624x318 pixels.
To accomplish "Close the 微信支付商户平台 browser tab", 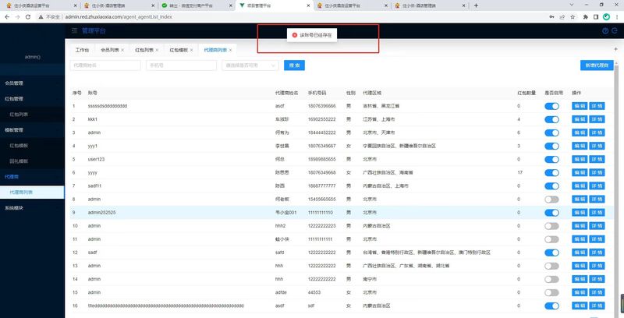I will coord(230,6).
